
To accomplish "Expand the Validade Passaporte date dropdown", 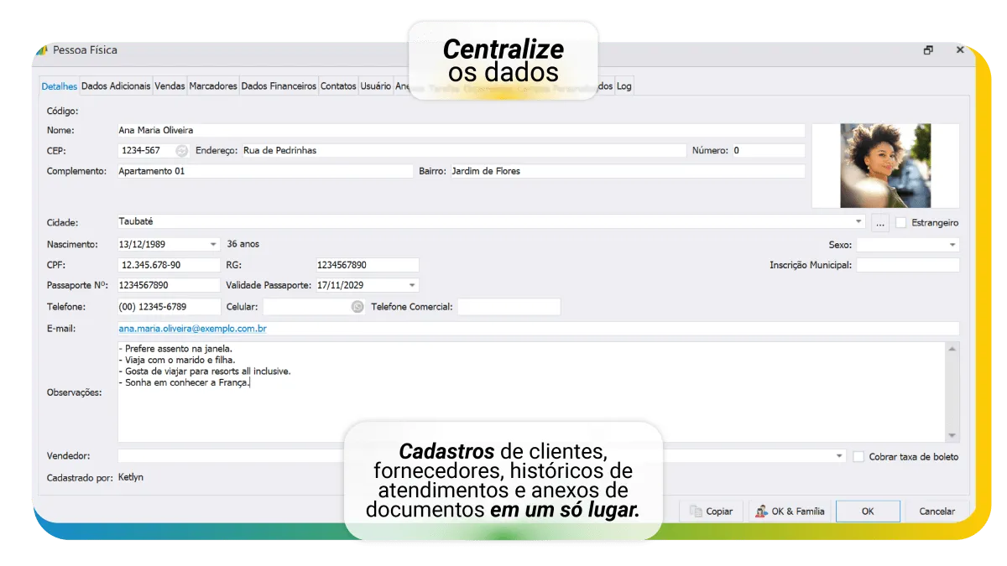I will [x=412, y=286].
